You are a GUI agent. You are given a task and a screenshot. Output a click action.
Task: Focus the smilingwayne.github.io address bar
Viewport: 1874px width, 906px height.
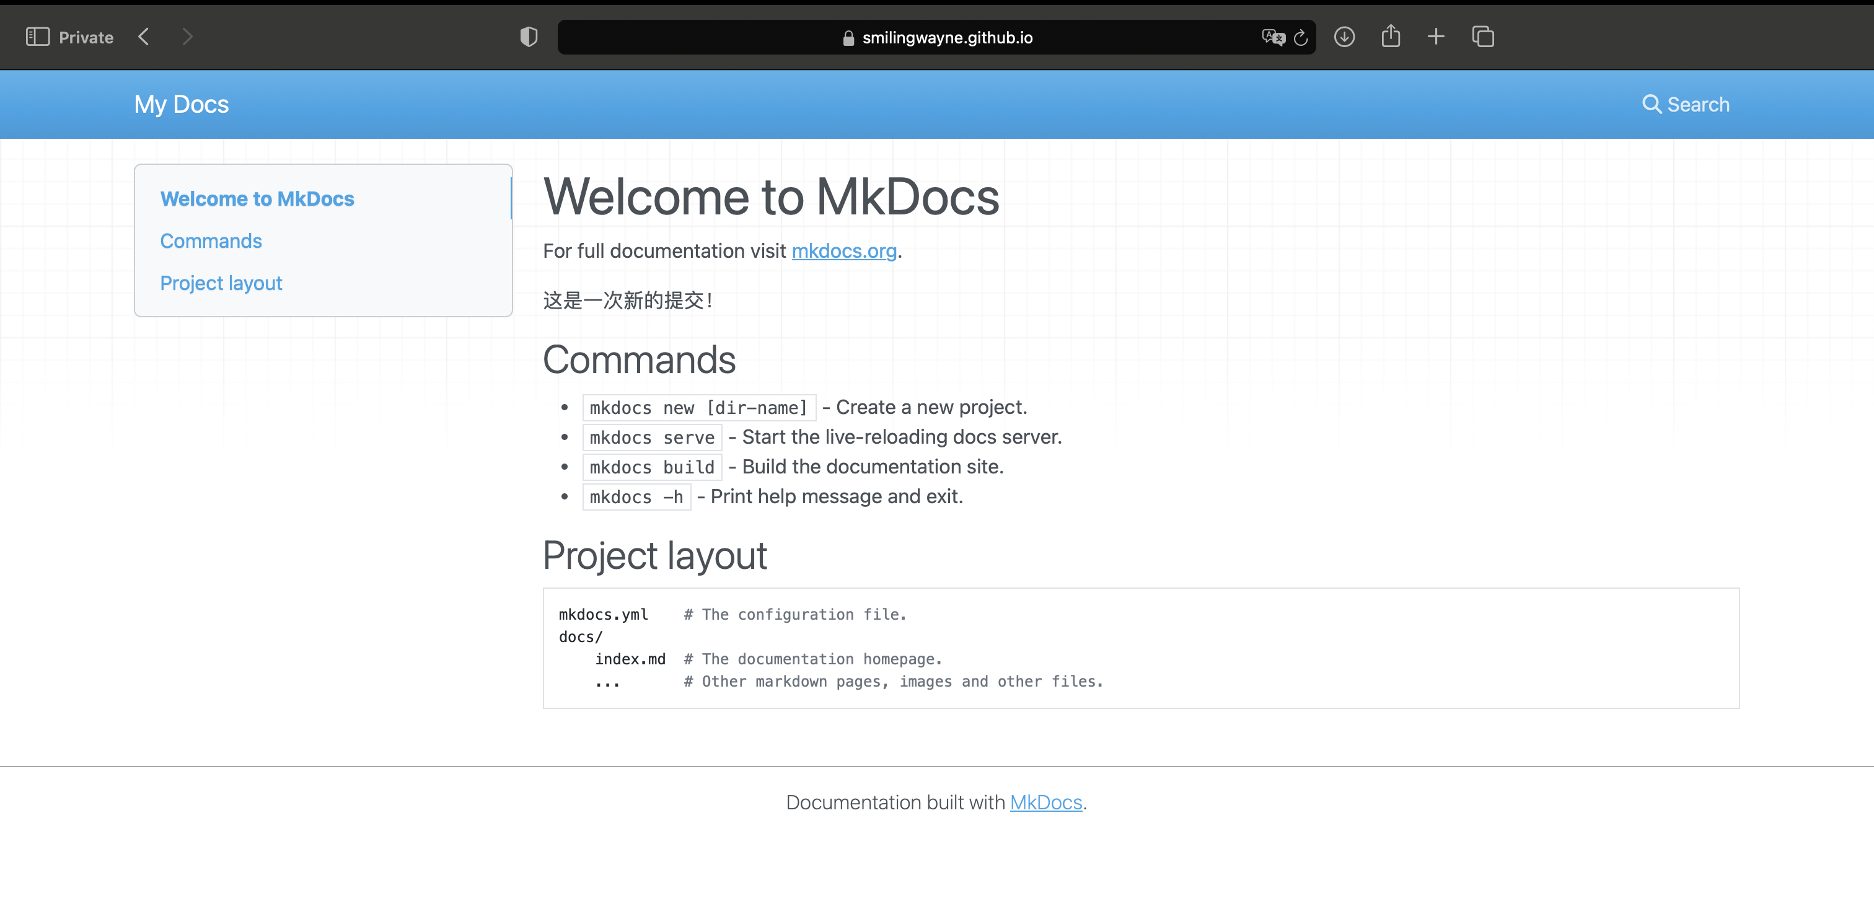[x=936, y=37]
